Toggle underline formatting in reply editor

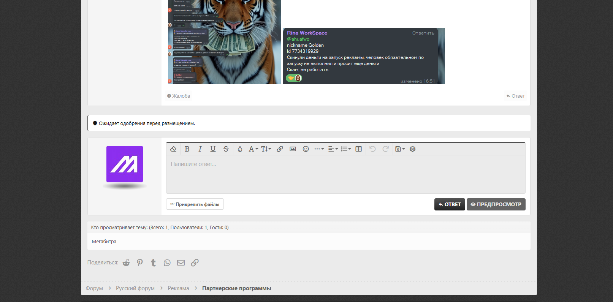[213, 149]
